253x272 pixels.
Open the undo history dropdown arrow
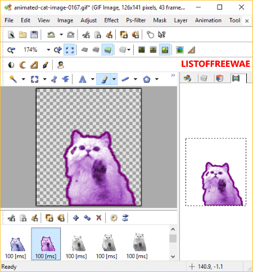[x=61, y=35]
